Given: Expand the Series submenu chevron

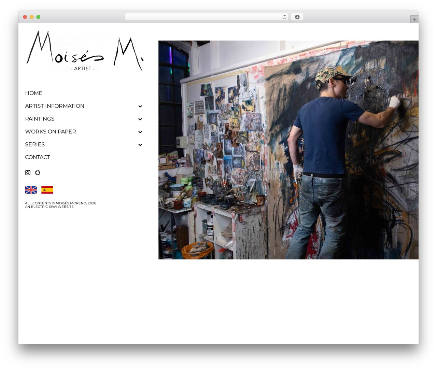Looking at the screenshot, I should pyautogui.click(x=140, y=145).
